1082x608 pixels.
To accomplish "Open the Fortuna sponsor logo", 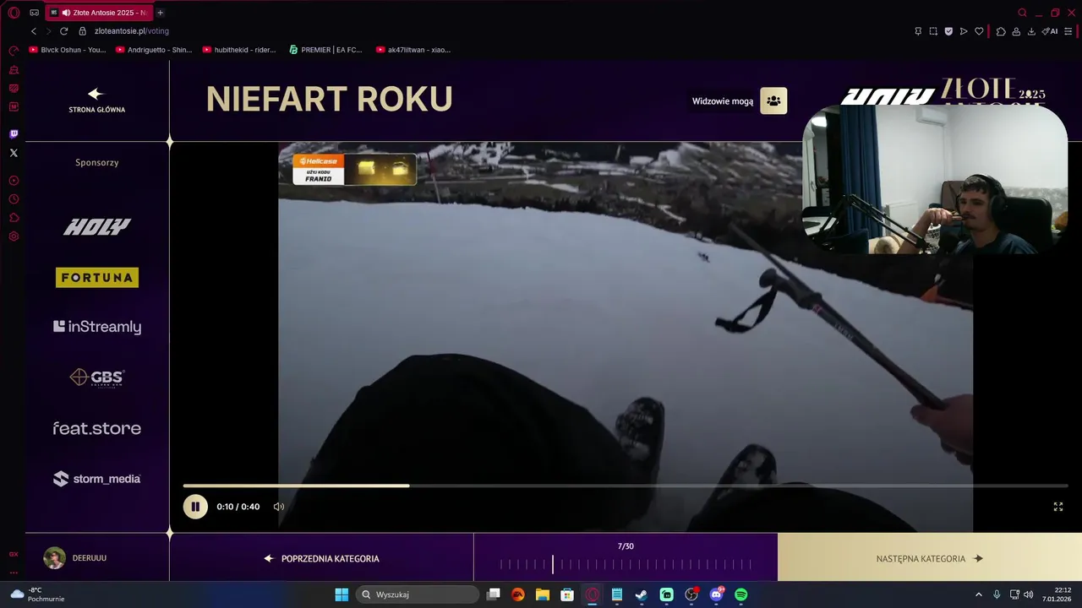I will pyautogui.click(x=97, y=277).
